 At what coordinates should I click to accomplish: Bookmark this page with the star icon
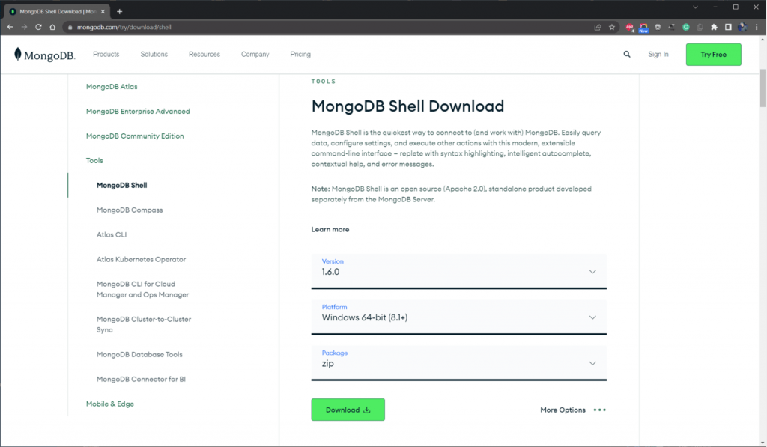[x=612, y=28]
